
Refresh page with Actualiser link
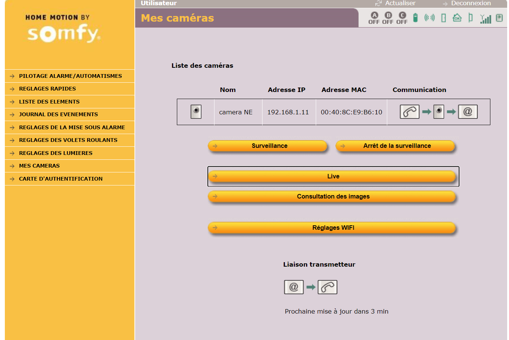tap(400, 3)
